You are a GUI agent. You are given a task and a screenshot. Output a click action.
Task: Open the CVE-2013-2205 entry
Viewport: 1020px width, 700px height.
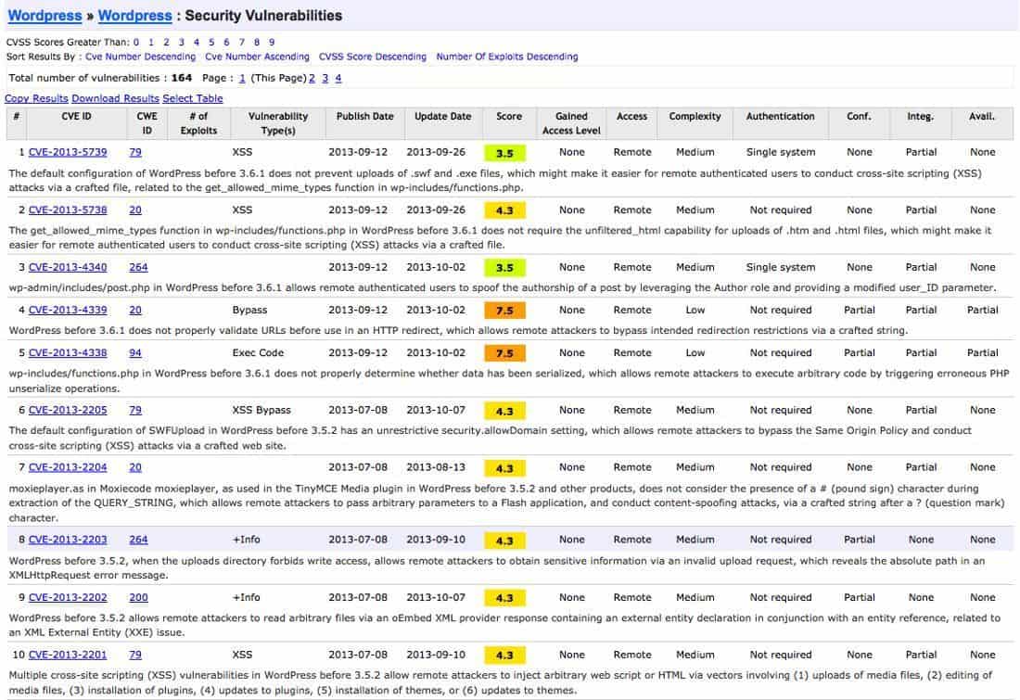click(x=68, y=411)
